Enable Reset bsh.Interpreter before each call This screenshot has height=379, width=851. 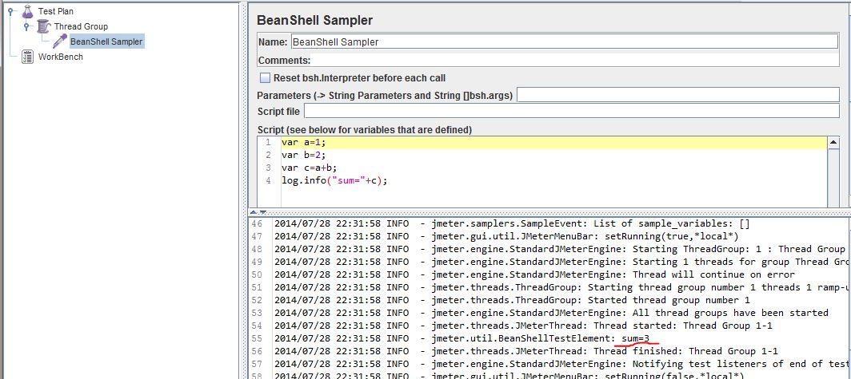pyautogui.click(x=265, y=78)
